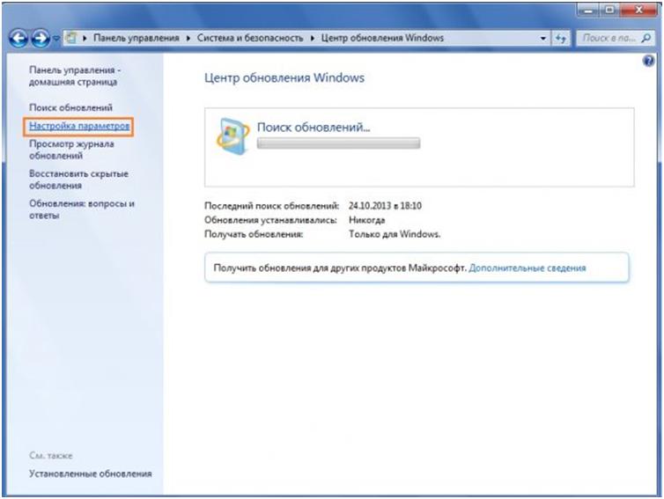Expand the arrow after Панель управления breadcrumb
The image size is (664, 499).
tap(188, 38)
